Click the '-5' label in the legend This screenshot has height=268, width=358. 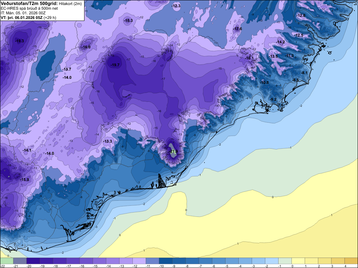pos(227,266)
